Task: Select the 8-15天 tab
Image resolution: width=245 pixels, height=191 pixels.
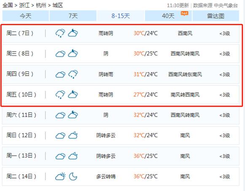Action: coord(121,16)
